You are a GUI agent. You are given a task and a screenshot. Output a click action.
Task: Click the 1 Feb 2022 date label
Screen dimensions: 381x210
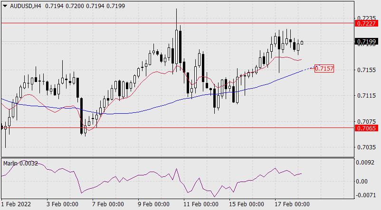pyautogui.click(x=16, y=204)
